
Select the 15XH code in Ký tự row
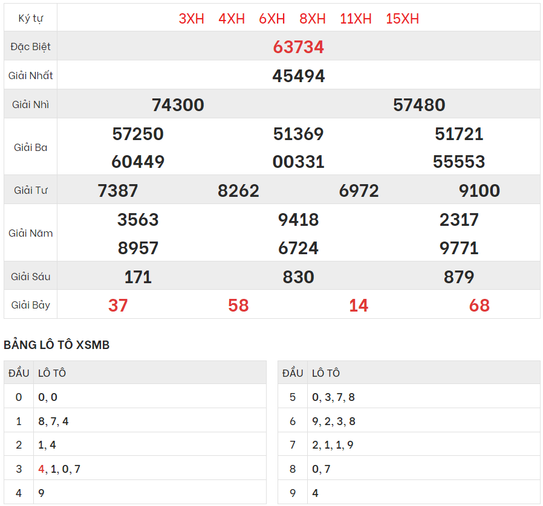(x=402, y=19)
